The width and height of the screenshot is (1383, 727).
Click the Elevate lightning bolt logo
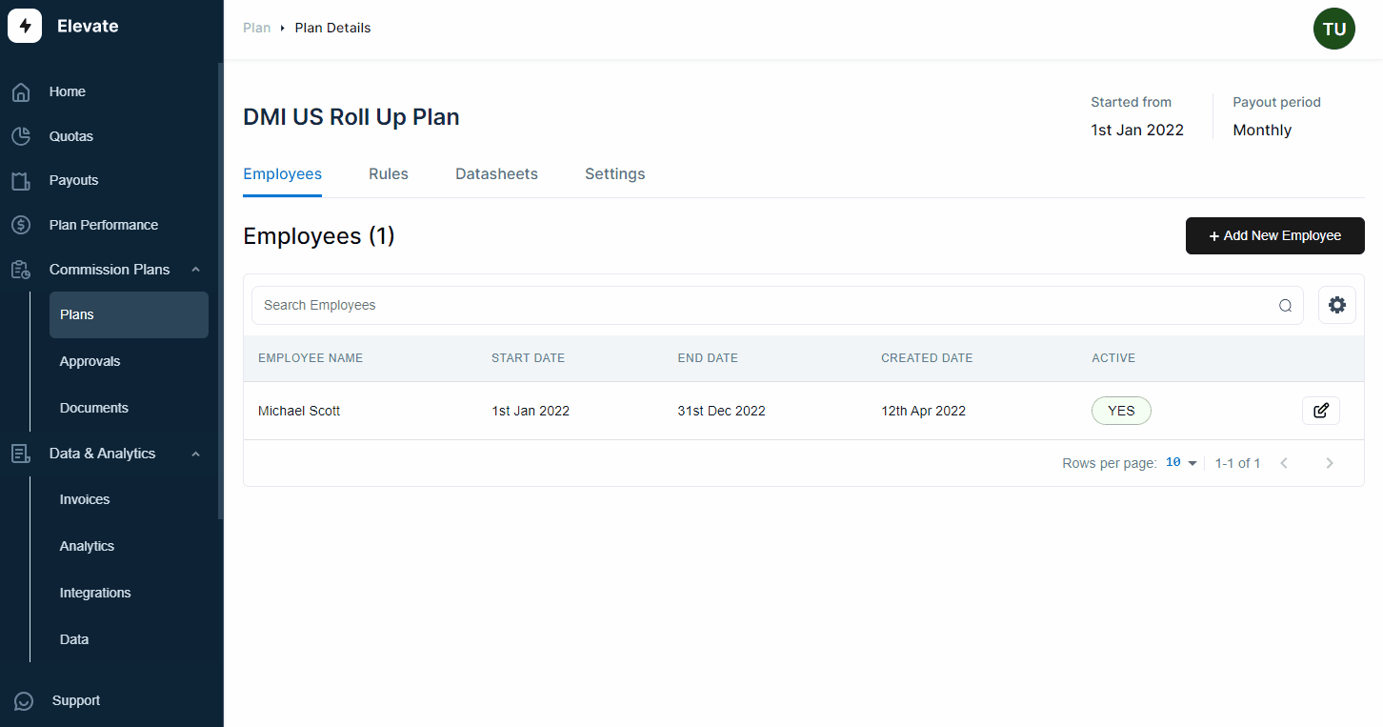tap(25, 26)
